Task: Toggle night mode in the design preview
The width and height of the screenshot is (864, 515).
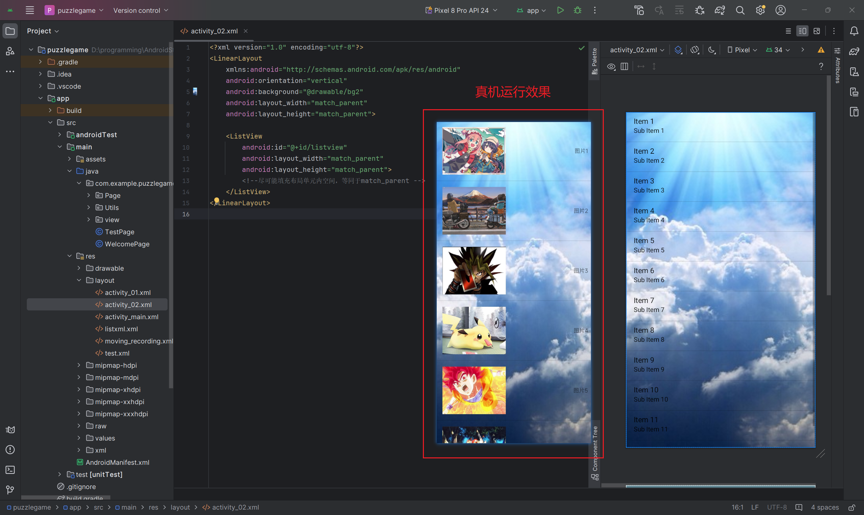Action: click(x=711, y=50)
